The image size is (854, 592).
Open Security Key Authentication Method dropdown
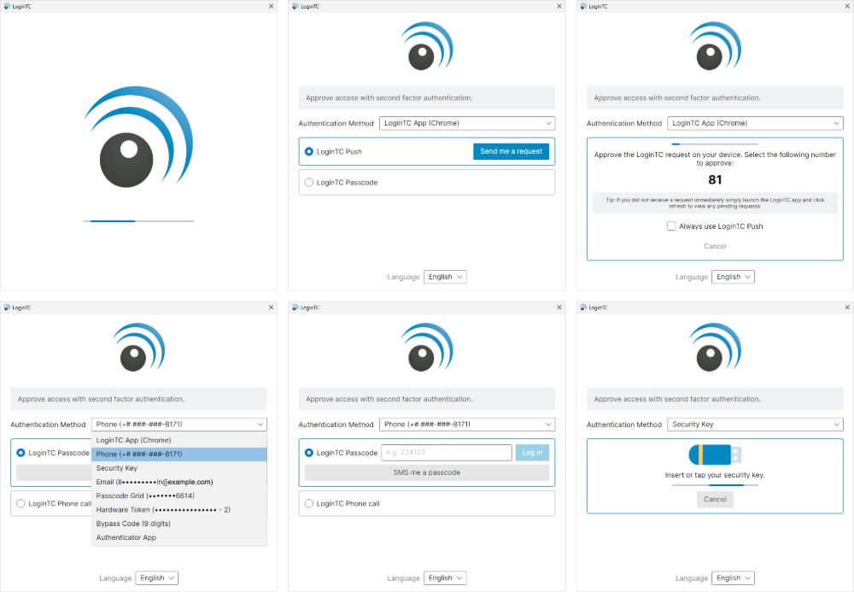click(x=755, y=425)
